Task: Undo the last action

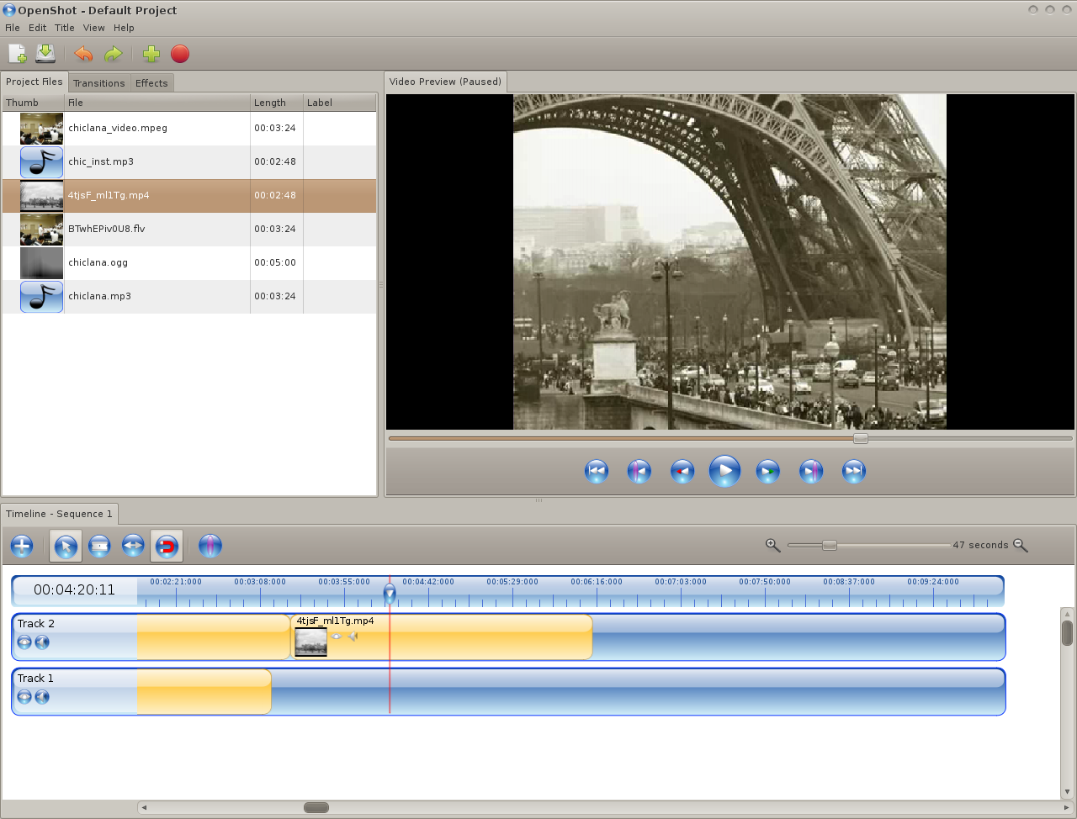Action: (x=83, y=54)
